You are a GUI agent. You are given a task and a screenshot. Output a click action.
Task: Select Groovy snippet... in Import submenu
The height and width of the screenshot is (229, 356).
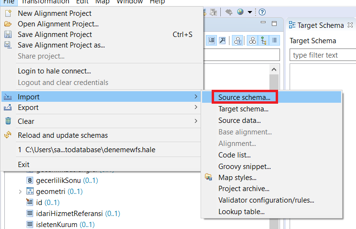[x=271, y=167]
